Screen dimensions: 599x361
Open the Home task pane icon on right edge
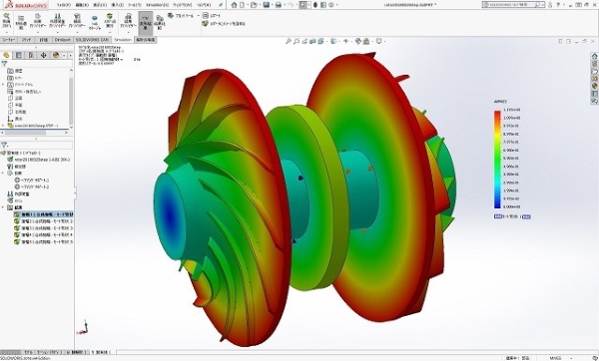594,56
